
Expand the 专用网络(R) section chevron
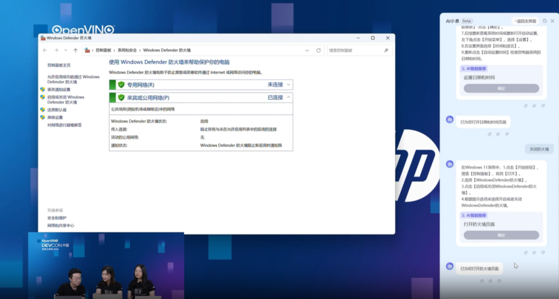(288, 84)
